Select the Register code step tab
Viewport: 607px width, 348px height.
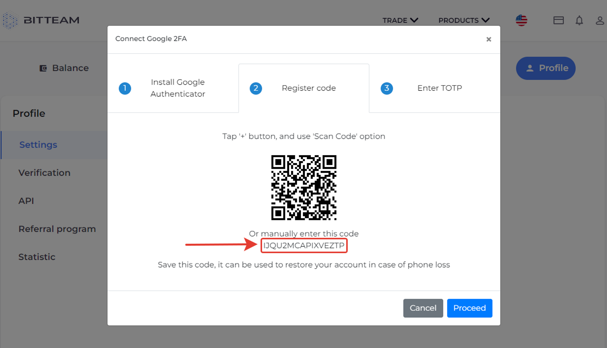point(304,88)
